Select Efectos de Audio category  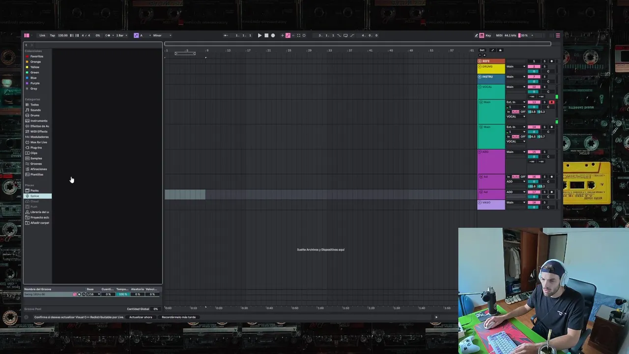click(39, 126)
